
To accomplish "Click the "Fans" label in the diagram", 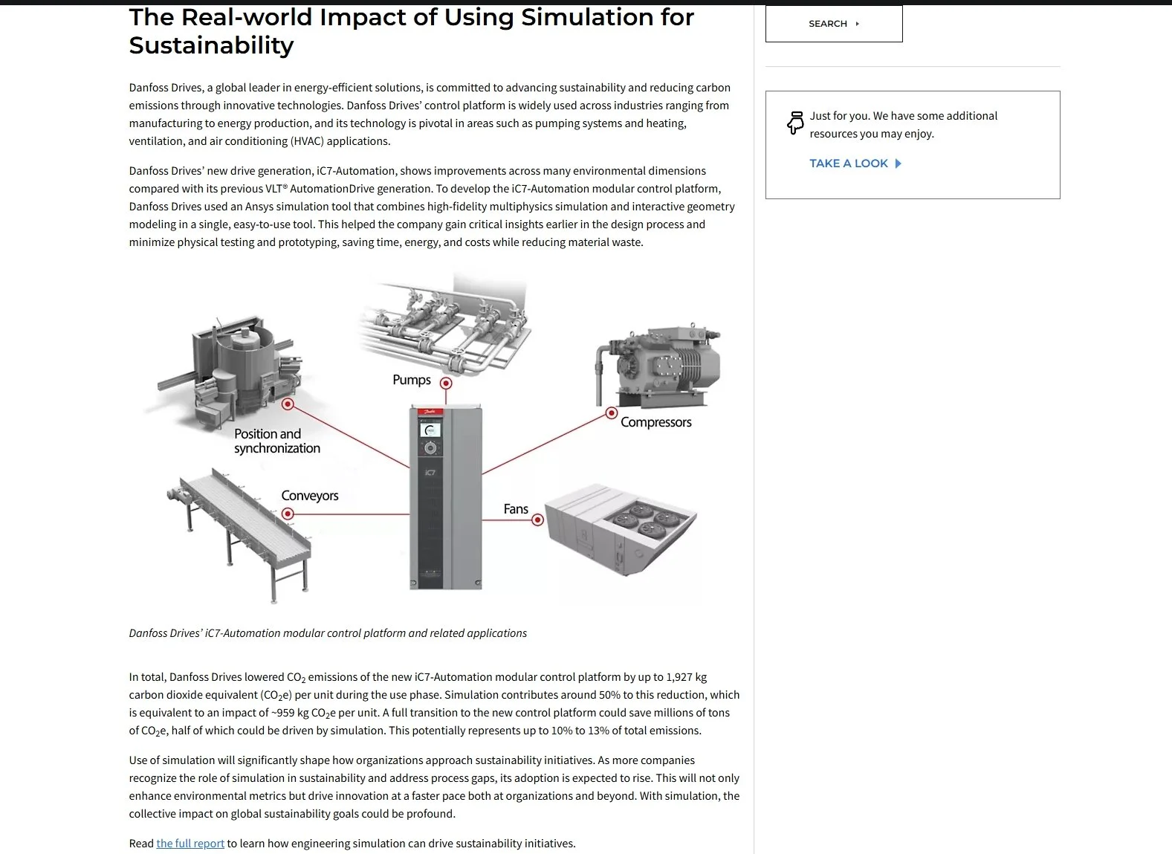I will [x=516, y=509].
